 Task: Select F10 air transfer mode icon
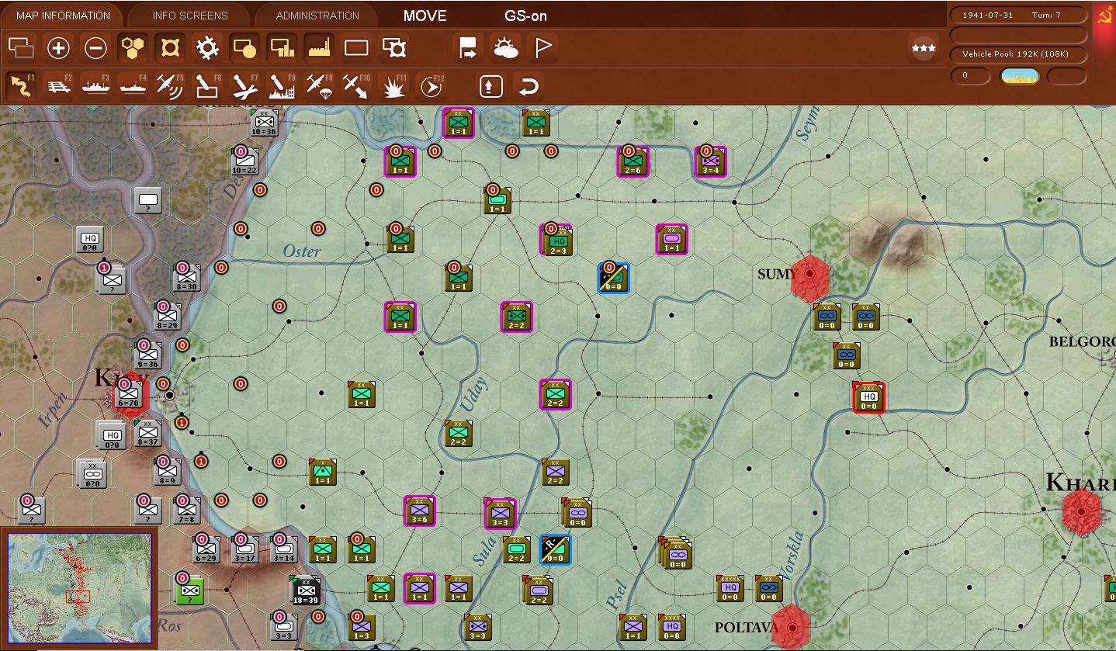point(356,85)
